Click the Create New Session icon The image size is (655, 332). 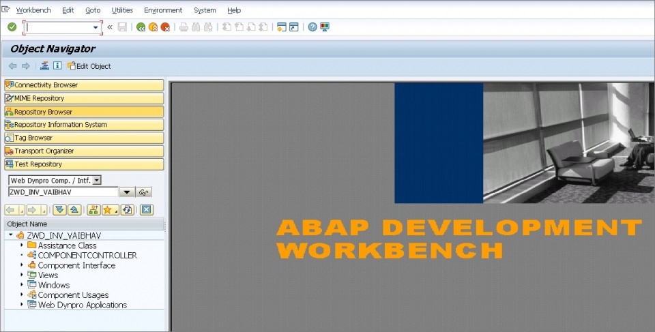click(x=282, y=27)
